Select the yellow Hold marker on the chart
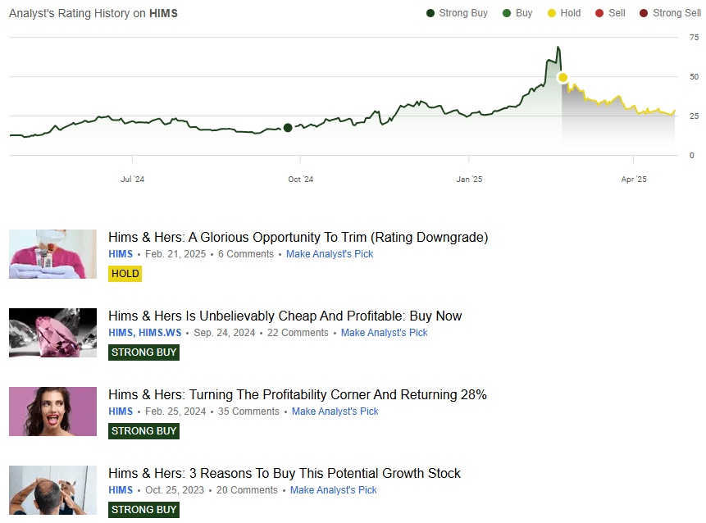Screen dimensions: 706x523 pos(563,77)
